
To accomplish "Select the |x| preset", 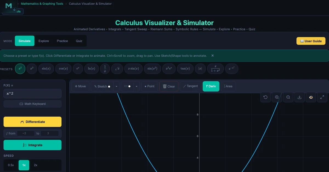I will 200,69.
